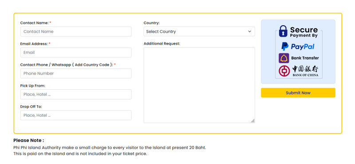Open the Select Country dropdown

[199, 31]
